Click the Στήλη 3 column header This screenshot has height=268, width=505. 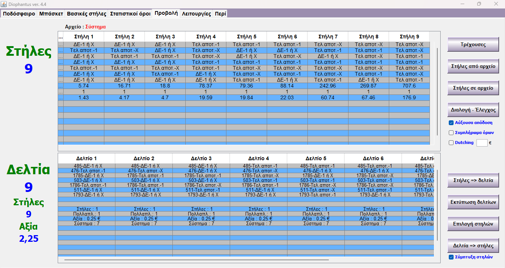pyautogui.click(x=165, y=37)
